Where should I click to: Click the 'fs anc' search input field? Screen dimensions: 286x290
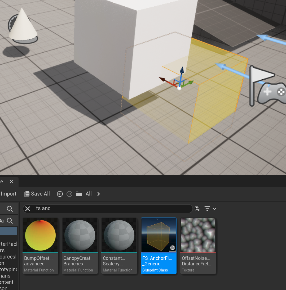pyautogui.click(x=111, y=209)
